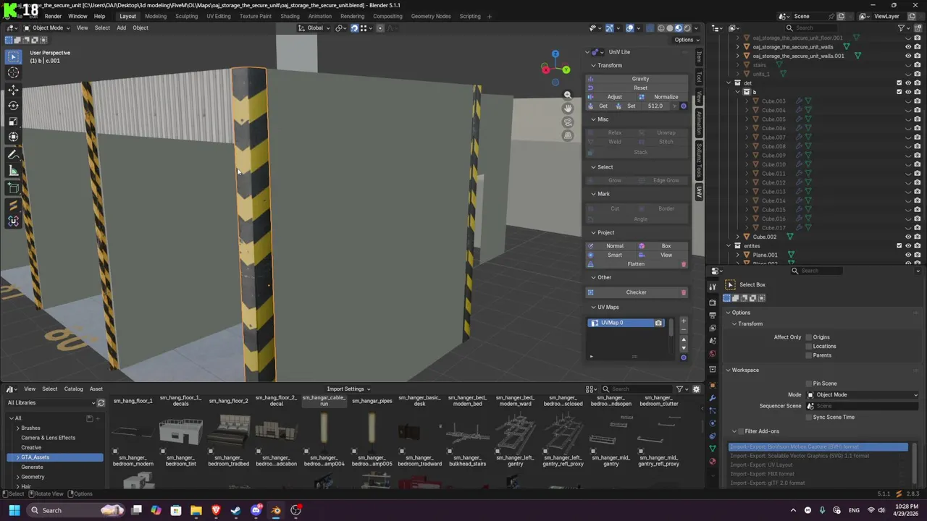Screen dimensions: 927x521
Task: Click the Normalize button in Transform section
Action: click(666, 97)
